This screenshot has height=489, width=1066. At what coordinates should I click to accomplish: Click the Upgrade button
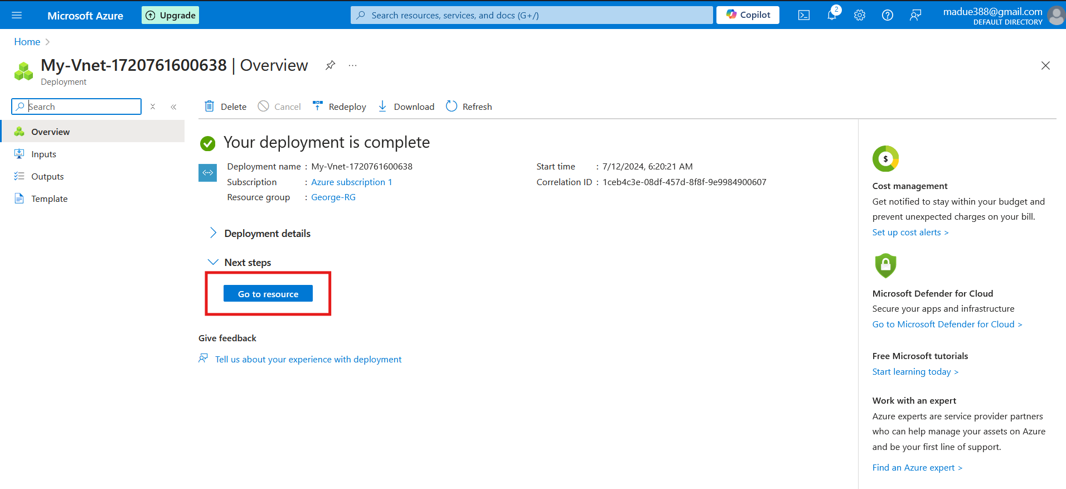170,15
